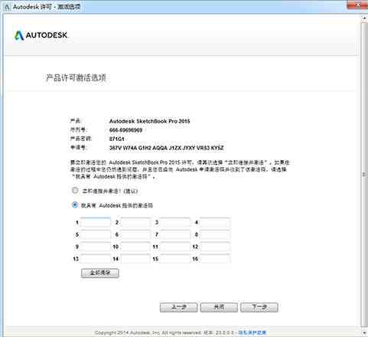Select the 'I have an activation code from Autodesk' radio button

[75, 204]
